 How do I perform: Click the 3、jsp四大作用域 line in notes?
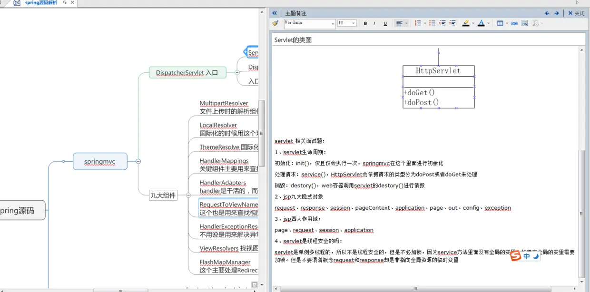(298, 219)
